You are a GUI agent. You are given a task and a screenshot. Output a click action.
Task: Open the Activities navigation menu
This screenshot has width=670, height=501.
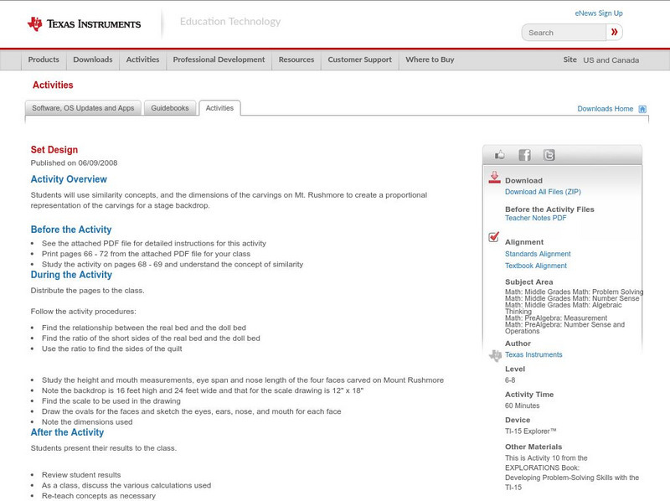click(x=142, y=59)
